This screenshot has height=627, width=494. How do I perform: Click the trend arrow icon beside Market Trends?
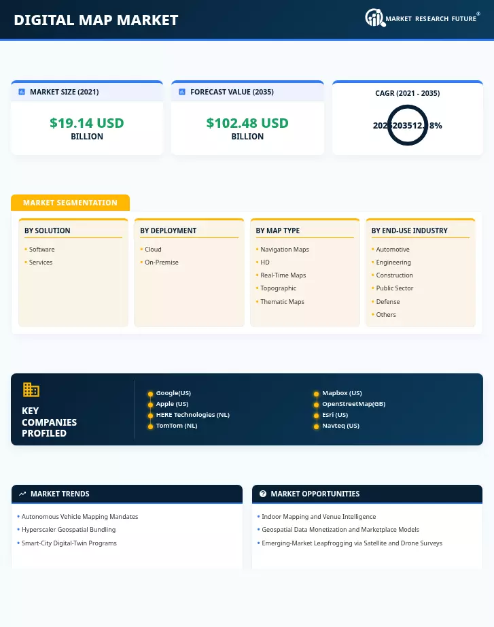coord(22,494)
